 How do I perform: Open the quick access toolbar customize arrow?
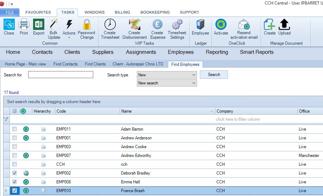[x=12, y=4]
